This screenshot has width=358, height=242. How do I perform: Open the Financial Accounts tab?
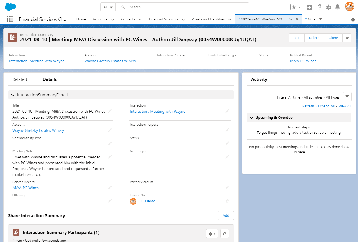coord(163,19)
